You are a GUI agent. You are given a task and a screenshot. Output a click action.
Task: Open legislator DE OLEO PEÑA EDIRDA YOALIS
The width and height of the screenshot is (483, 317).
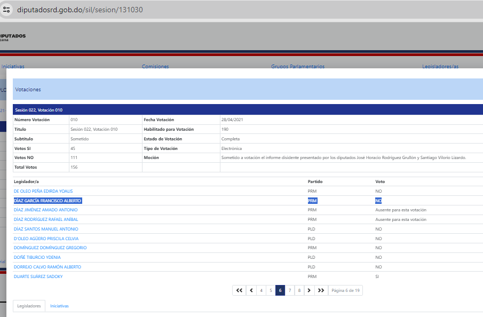[43, 191]
